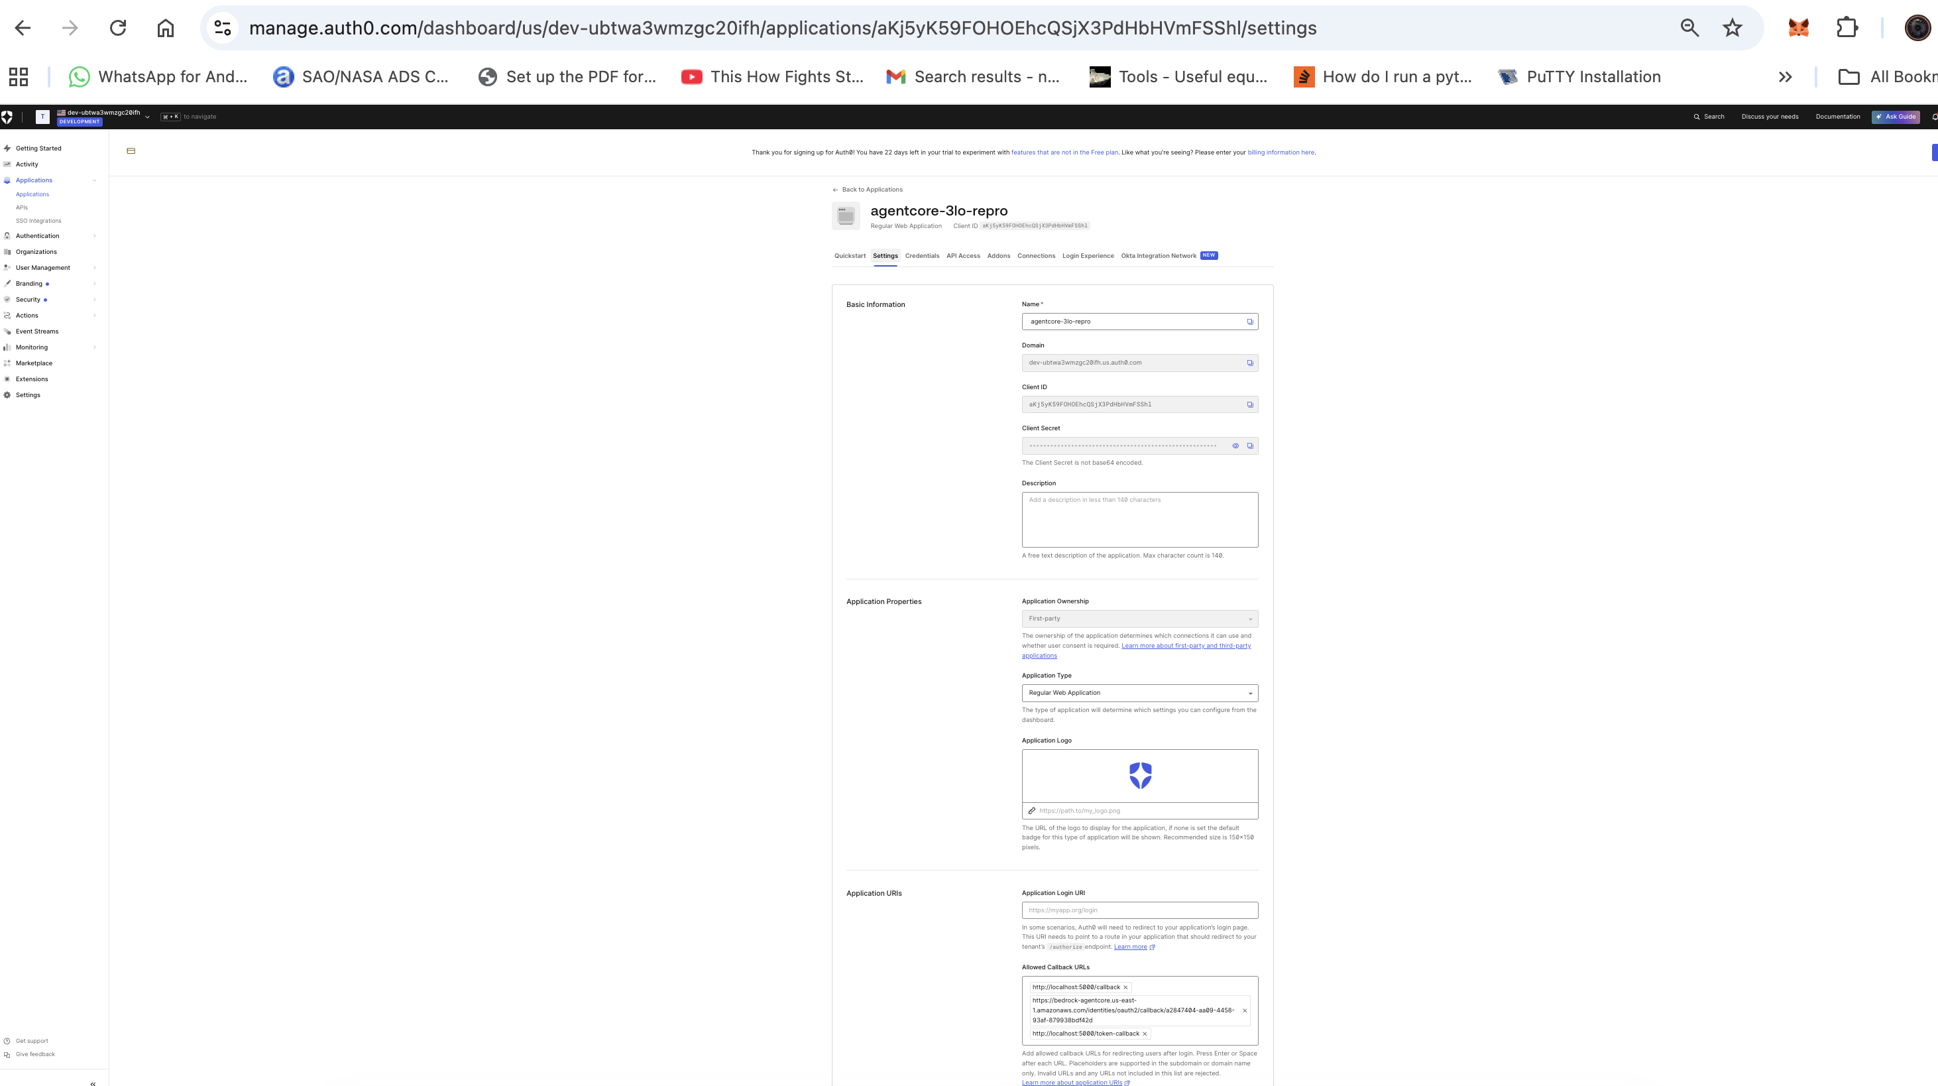Select SSO Integrations in the sidebar
This screenshot has width=1938, height=1086.
click(x=38, y=221)
